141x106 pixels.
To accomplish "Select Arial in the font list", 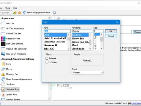I will click(x=56, y=35).
